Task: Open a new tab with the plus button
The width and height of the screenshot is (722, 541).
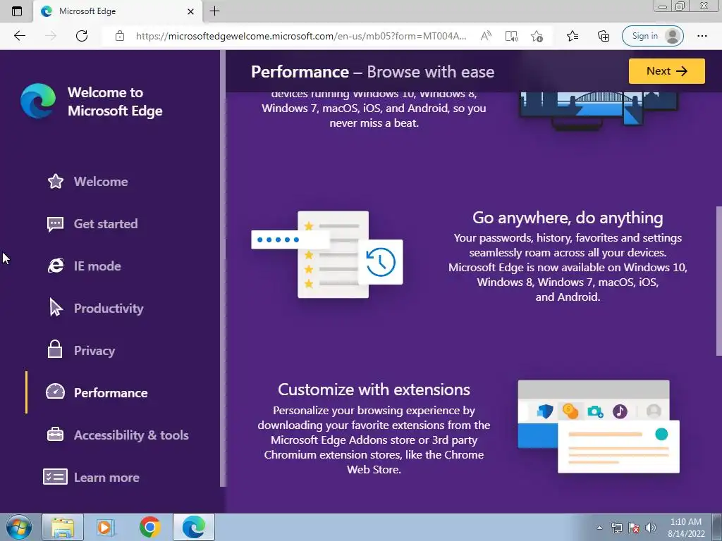Action: coord(214,11)
